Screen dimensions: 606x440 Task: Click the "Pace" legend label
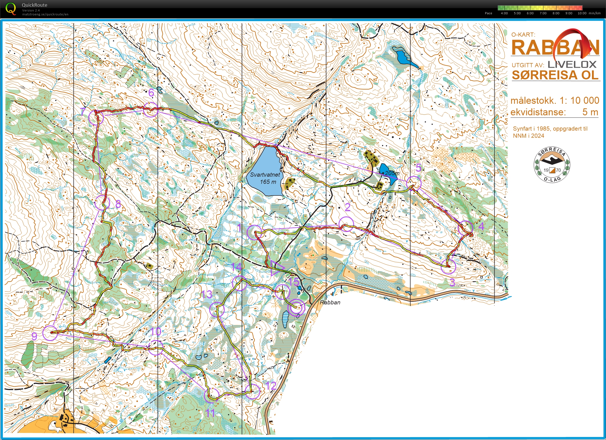coord(488,13)
